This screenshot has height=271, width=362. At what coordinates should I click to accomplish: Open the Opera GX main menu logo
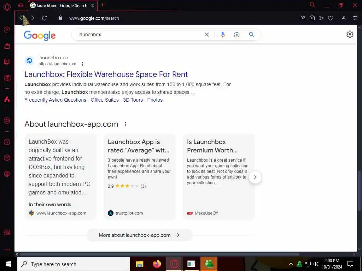(x=7, y=7)
